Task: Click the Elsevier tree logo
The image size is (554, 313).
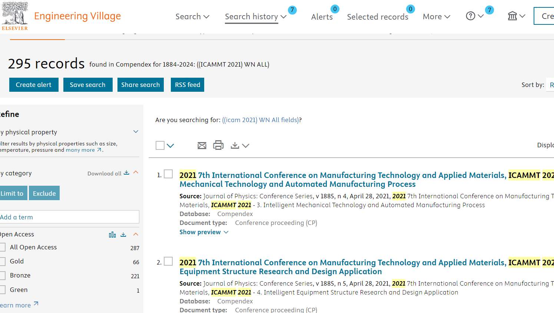Action: coord(15,16)
